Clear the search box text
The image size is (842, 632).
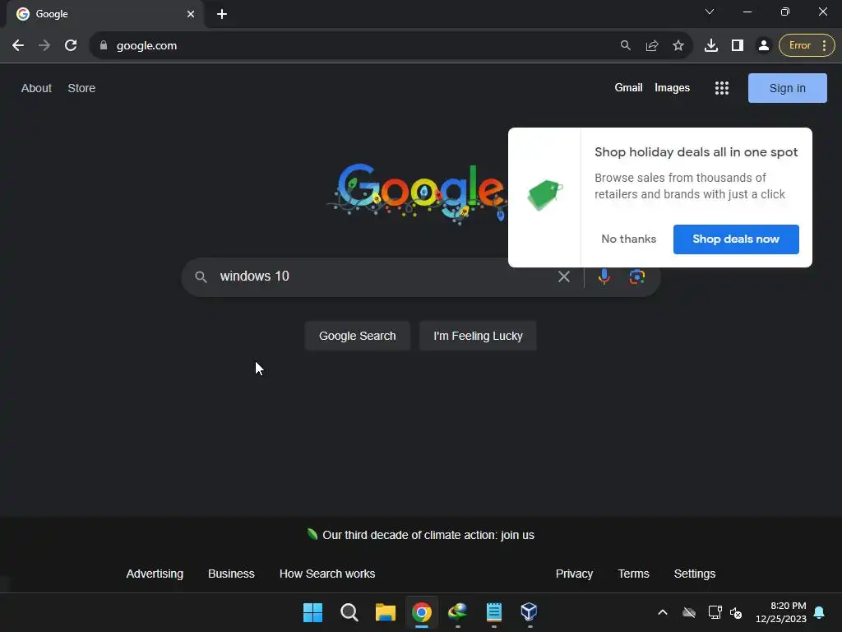(564, 276)
